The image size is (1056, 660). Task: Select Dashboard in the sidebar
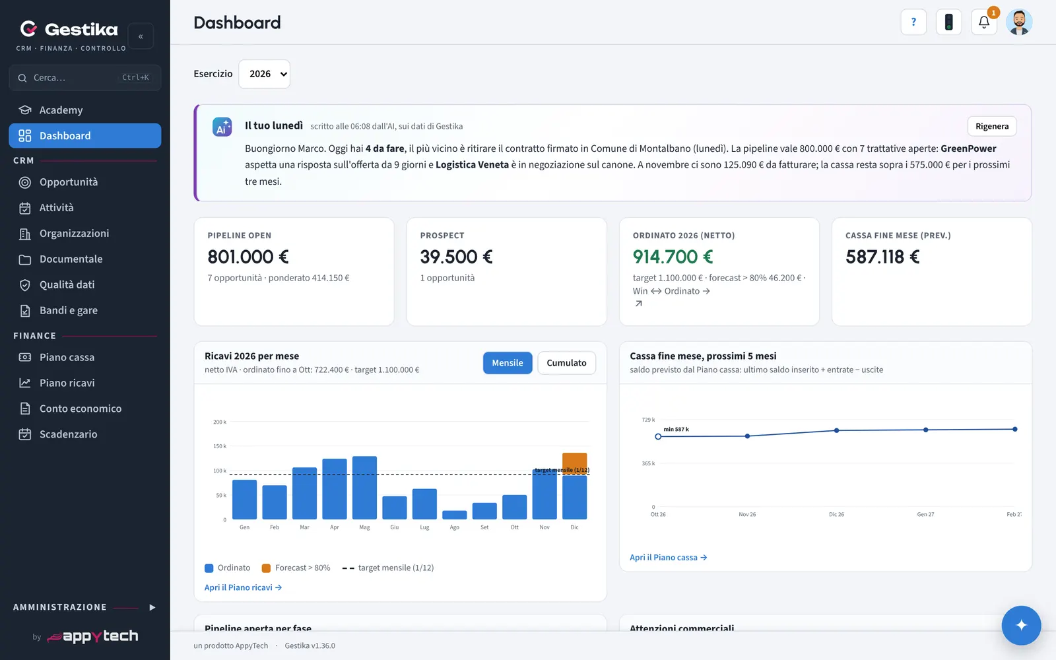coord(85,135)
